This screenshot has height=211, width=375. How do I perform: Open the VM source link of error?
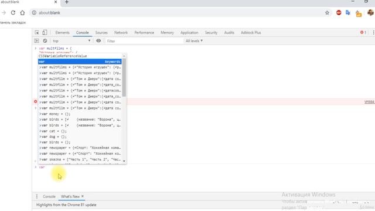(x=370, y=102)
